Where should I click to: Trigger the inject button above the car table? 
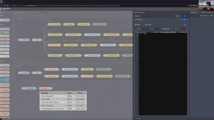[23, 88]
